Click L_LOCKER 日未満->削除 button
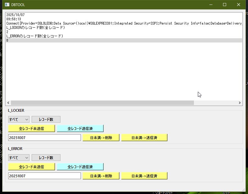Viewport: 248px width, 194px height. click(101, 138)
